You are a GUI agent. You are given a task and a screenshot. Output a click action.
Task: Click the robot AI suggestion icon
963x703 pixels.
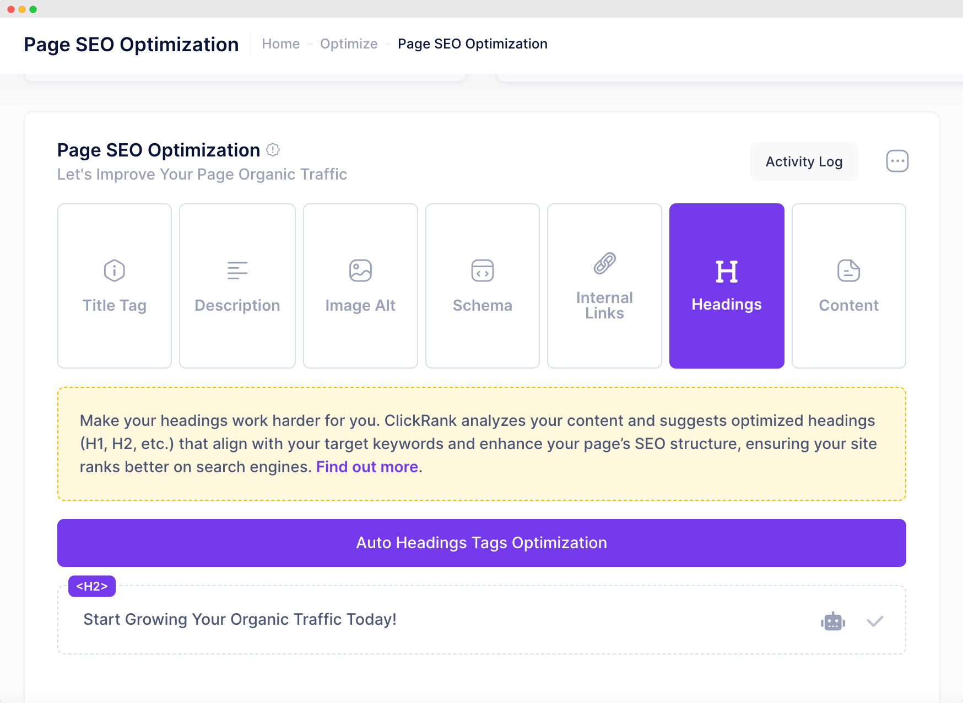pyautogui.click(x=833, y=621)
